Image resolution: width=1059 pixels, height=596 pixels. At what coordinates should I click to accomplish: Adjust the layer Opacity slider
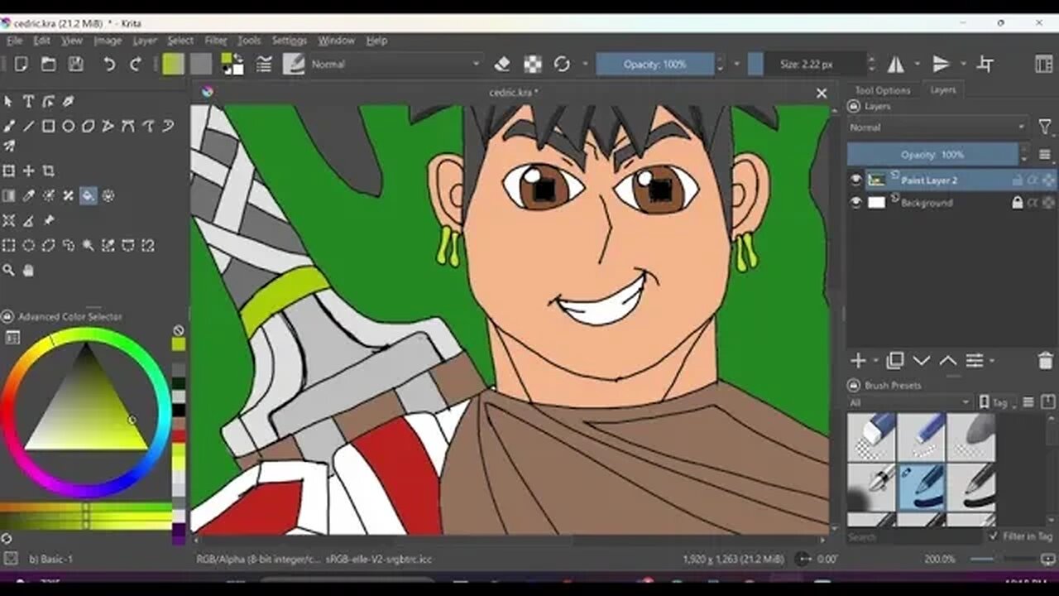(932, 154)
